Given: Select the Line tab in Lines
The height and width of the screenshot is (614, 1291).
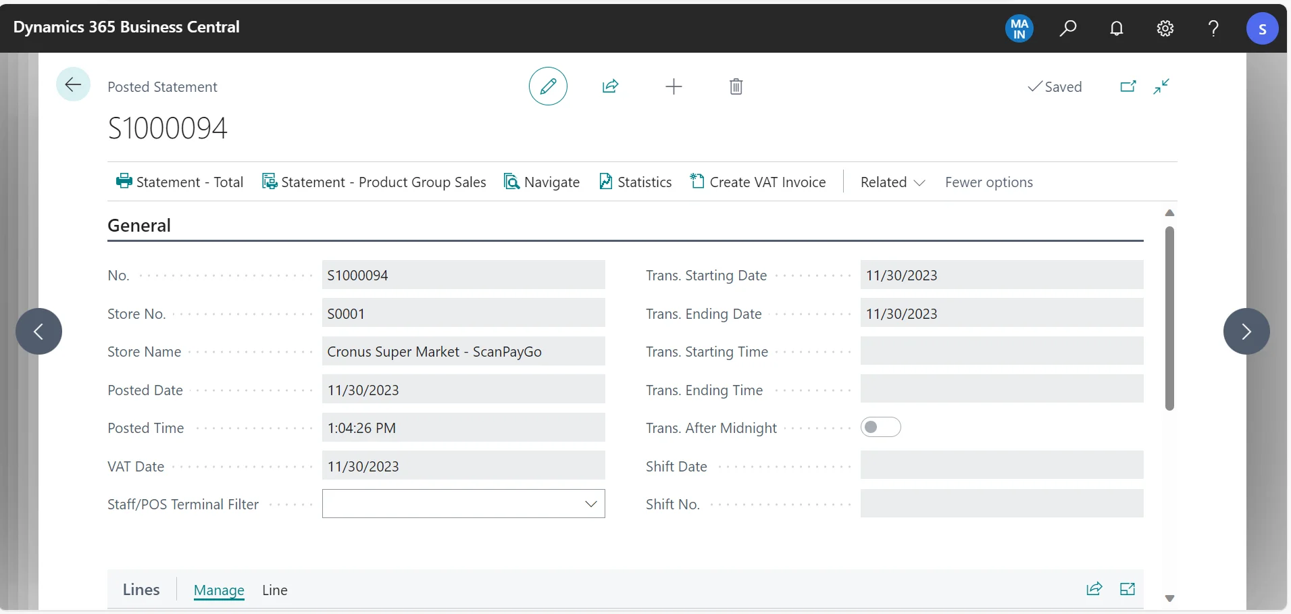Looking at the screenshot, I should click(x=274, y=590).
